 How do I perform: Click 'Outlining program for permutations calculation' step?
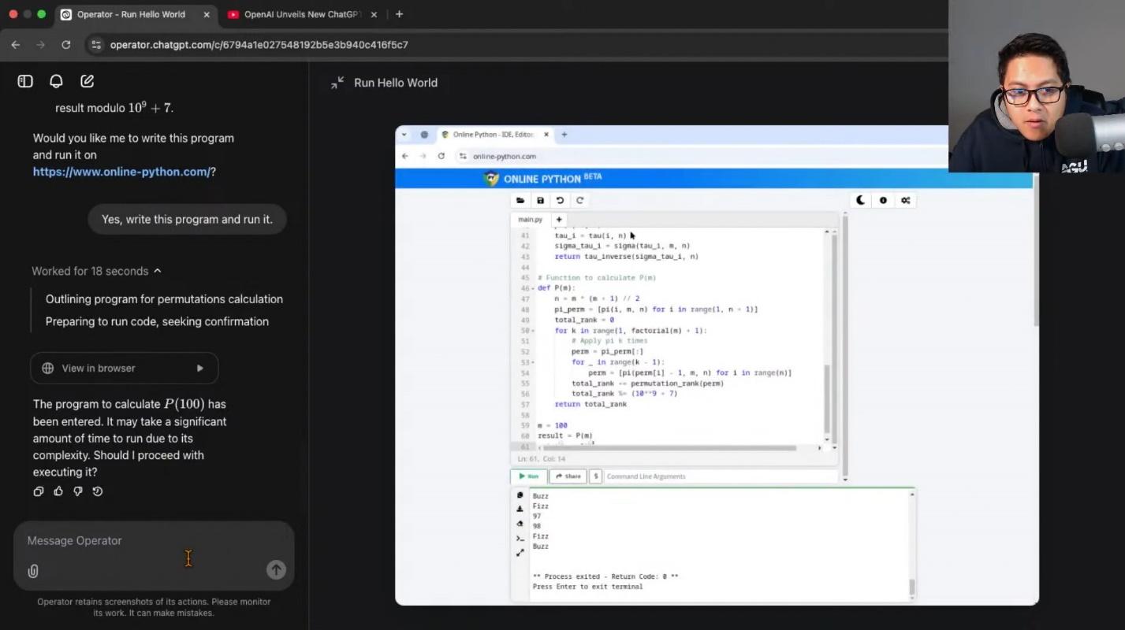coord(164,299)
